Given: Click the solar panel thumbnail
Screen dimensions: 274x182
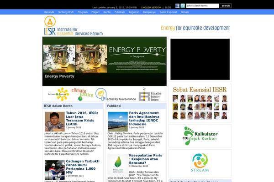Looking at the screenshot, I should pyautogui.click(x=118, y=121).
